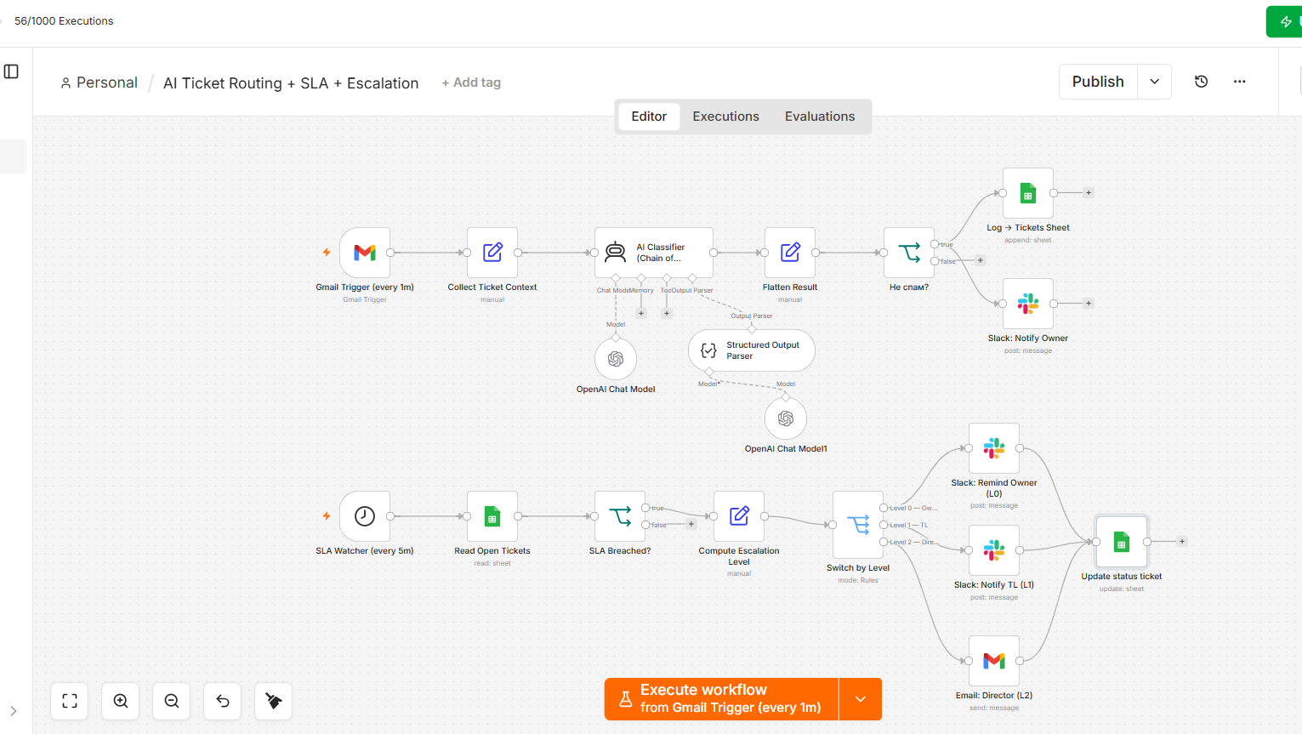
Task: Open Email: Director (L2) Gmail node
Action: [994, 661]
